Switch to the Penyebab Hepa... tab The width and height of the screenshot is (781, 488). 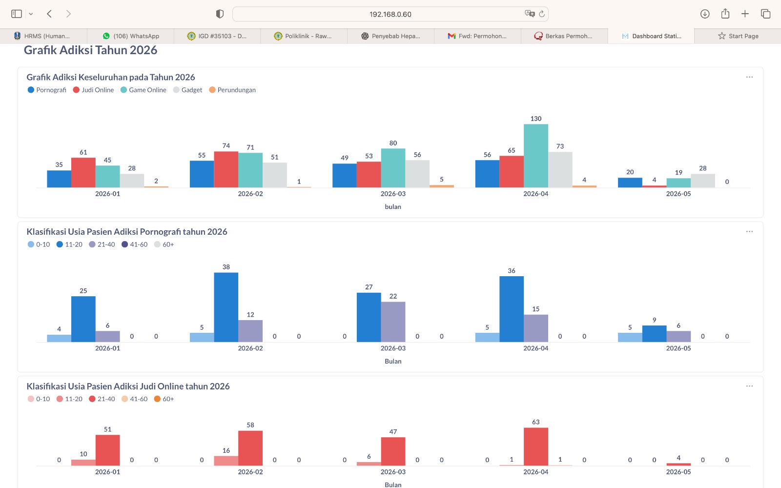391,36
